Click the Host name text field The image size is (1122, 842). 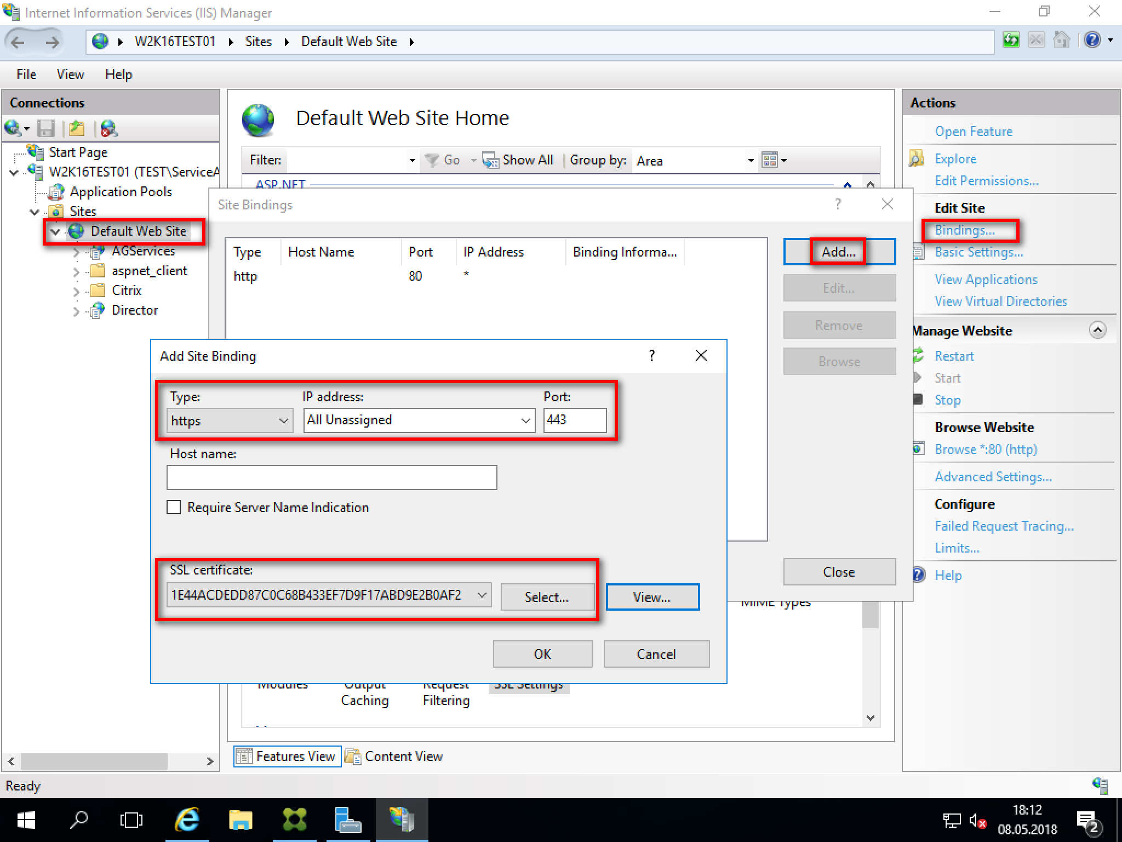[331, 477]
